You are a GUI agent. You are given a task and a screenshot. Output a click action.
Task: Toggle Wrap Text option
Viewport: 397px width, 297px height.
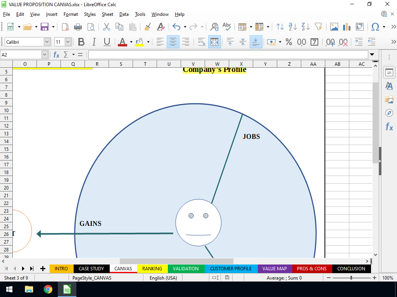(202, 42)
